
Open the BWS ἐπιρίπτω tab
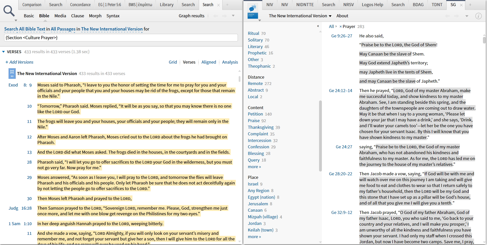pyautogui.click(x=140, y=5)
